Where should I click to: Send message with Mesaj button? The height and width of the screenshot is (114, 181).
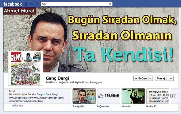click(161, 78)
